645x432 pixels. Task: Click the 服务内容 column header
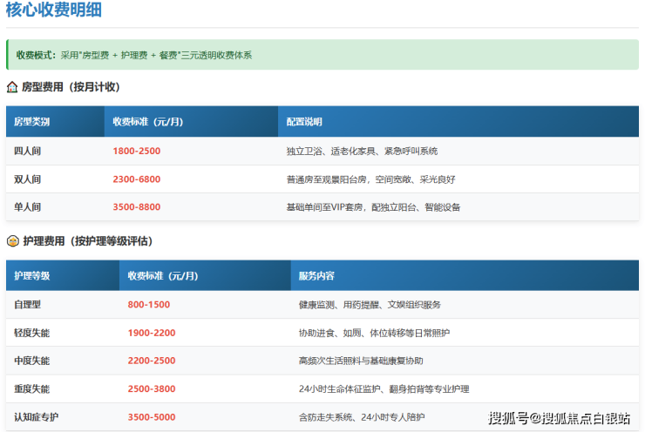coord(316,276)
